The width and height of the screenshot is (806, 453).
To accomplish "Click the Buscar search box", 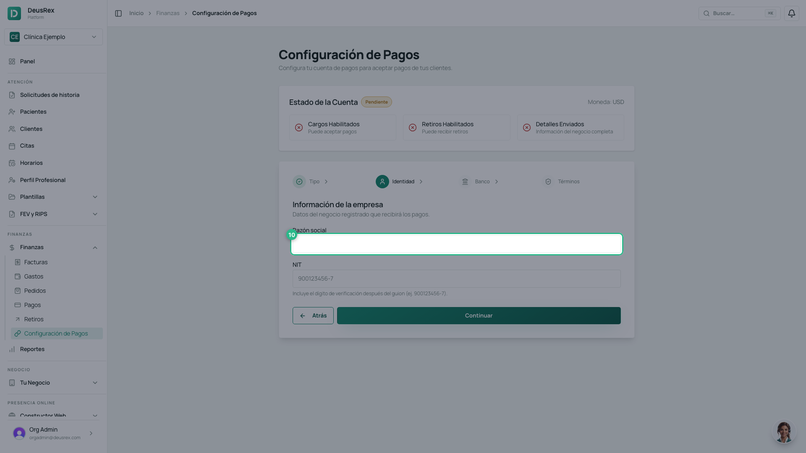I will [x=739, y=13].
